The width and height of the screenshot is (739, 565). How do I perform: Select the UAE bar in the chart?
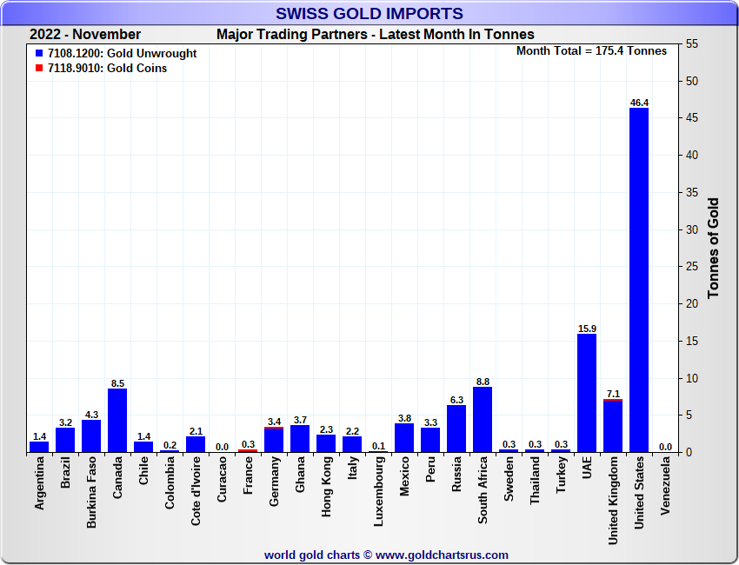click(x=587, y=393)
